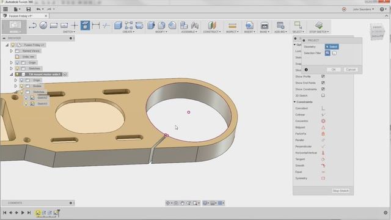391x220 pixels.
Task: Open the MODEL workspace switcher
Action: (x=15, y=27)
